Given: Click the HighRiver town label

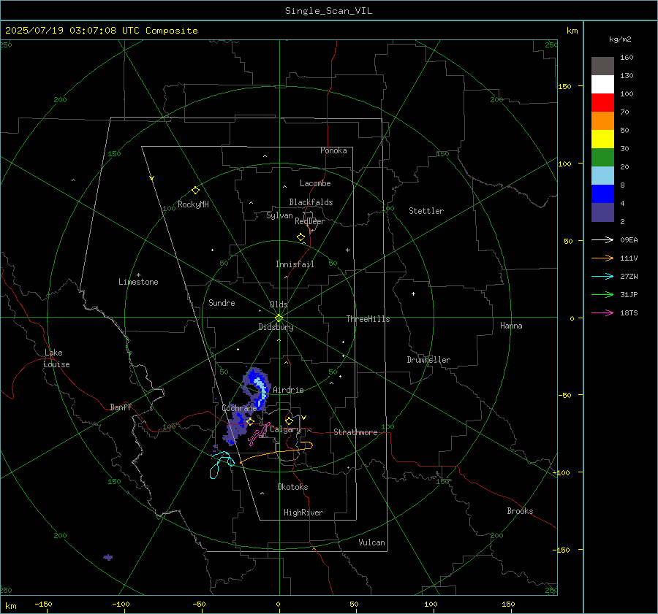Looking at the screenshot, I should pos(303,513).
